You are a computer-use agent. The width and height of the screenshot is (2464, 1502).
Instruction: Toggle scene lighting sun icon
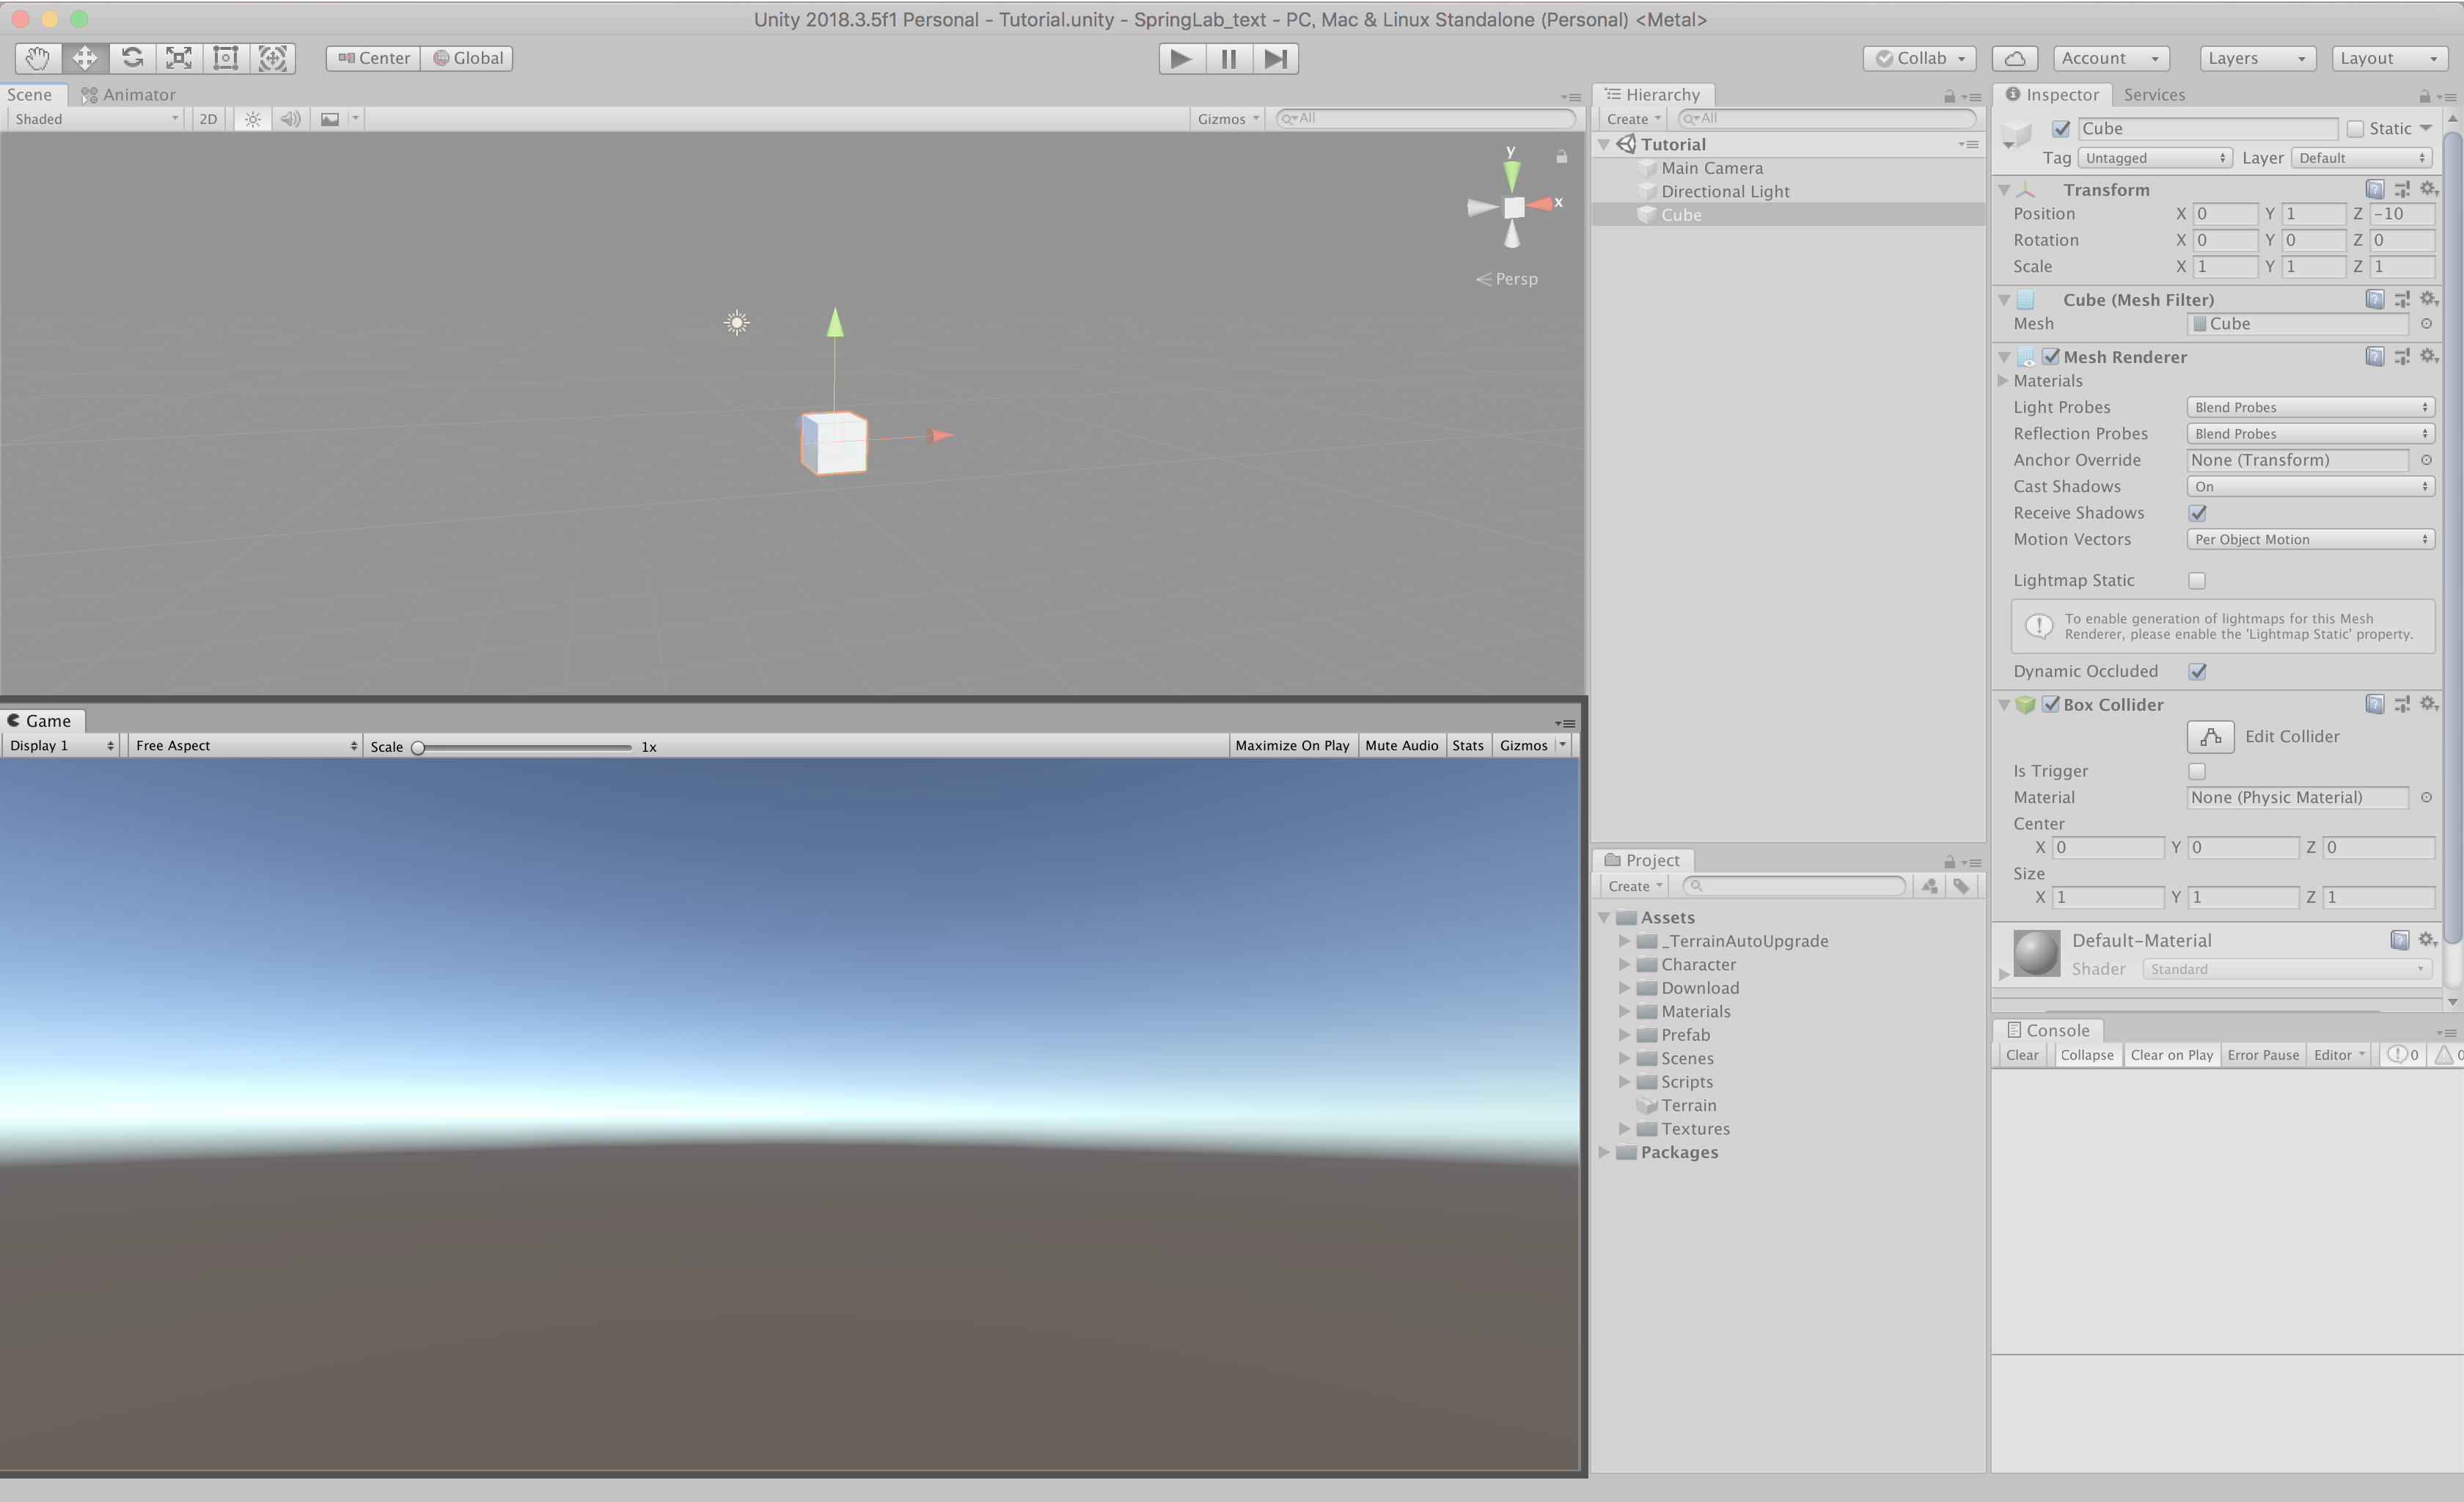(253, 119)
